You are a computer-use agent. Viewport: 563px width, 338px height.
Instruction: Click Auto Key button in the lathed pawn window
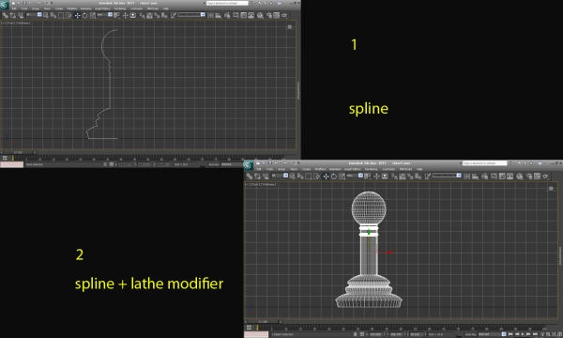pyautogui.click(x=470, y=334)
